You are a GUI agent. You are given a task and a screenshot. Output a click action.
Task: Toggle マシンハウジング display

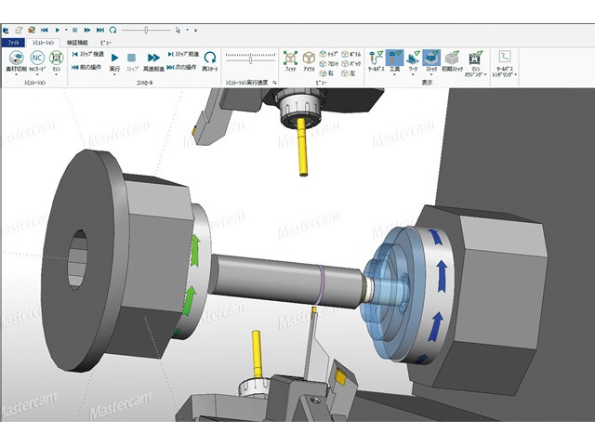[x=475, y=63]
